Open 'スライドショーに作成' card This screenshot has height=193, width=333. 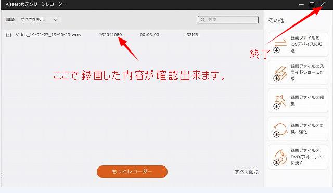click(298, 72)
